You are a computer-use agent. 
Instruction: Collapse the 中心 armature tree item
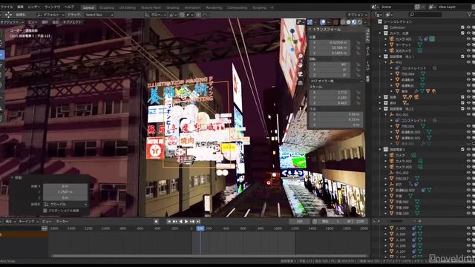click(x=386, y=62)
